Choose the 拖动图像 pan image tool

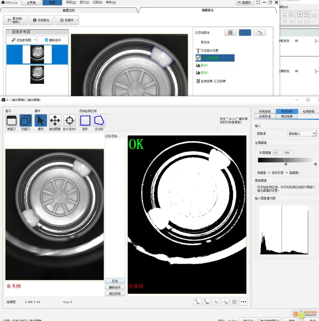[55, 120]
